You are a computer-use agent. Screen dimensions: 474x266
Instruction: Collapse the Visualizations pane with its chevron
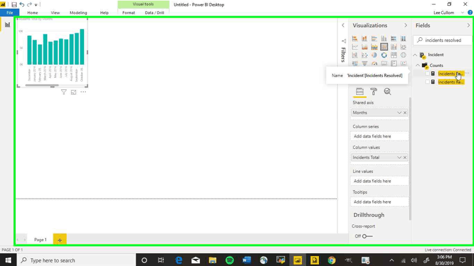click(405, 26)
